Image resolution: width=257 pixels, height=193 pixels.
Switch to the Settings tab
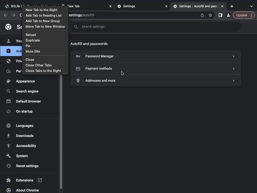point(141,6)
